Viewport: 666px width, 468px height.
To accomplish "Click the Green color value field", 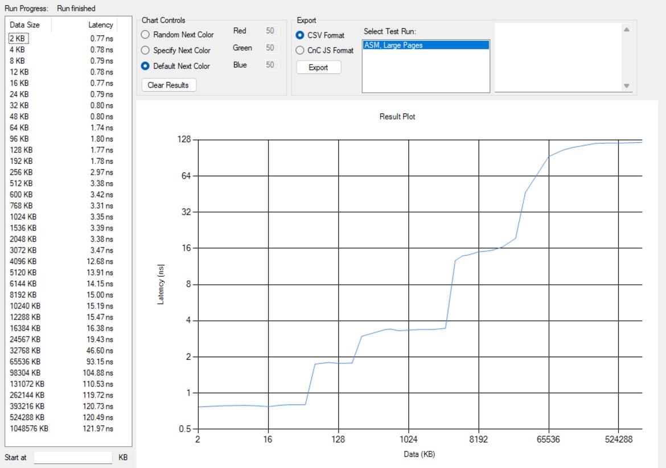I will point(270,48).
